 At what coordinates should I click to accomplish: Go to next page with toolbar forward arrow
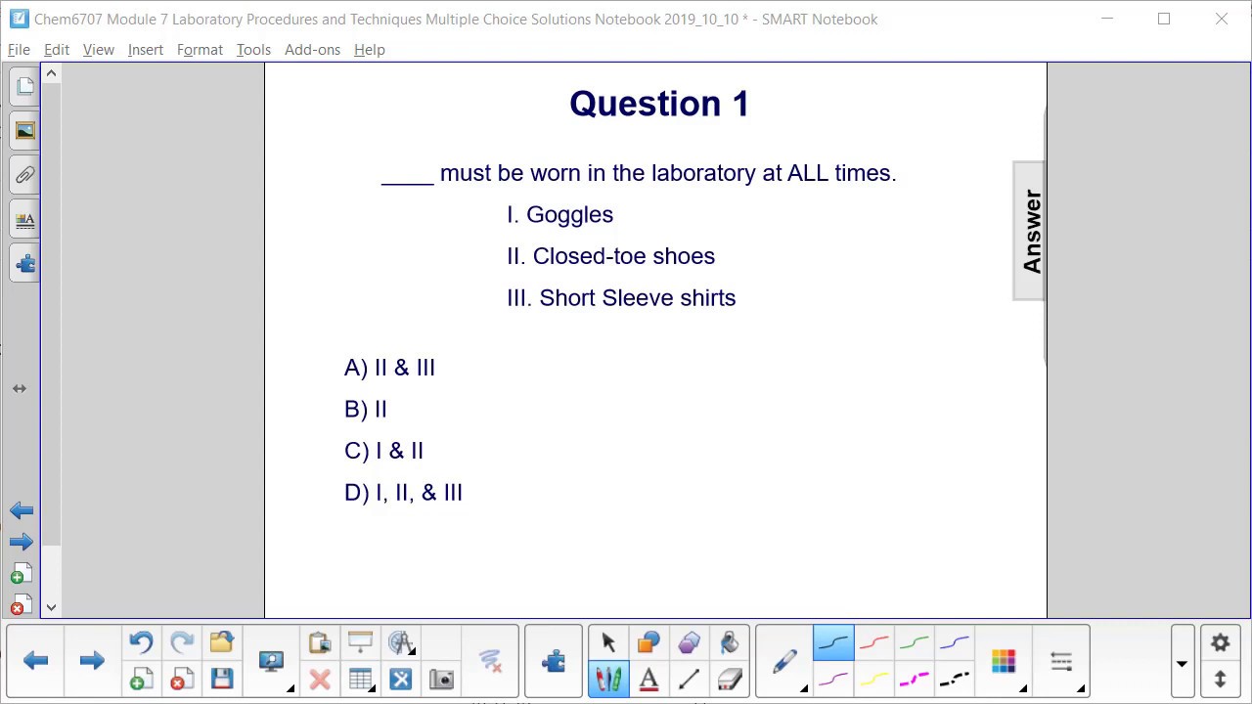click(x=92, y=661)
